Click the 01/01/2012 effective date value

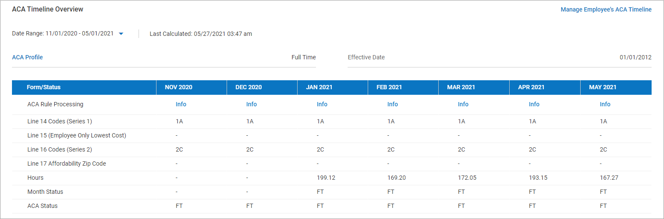click(635, 57)
